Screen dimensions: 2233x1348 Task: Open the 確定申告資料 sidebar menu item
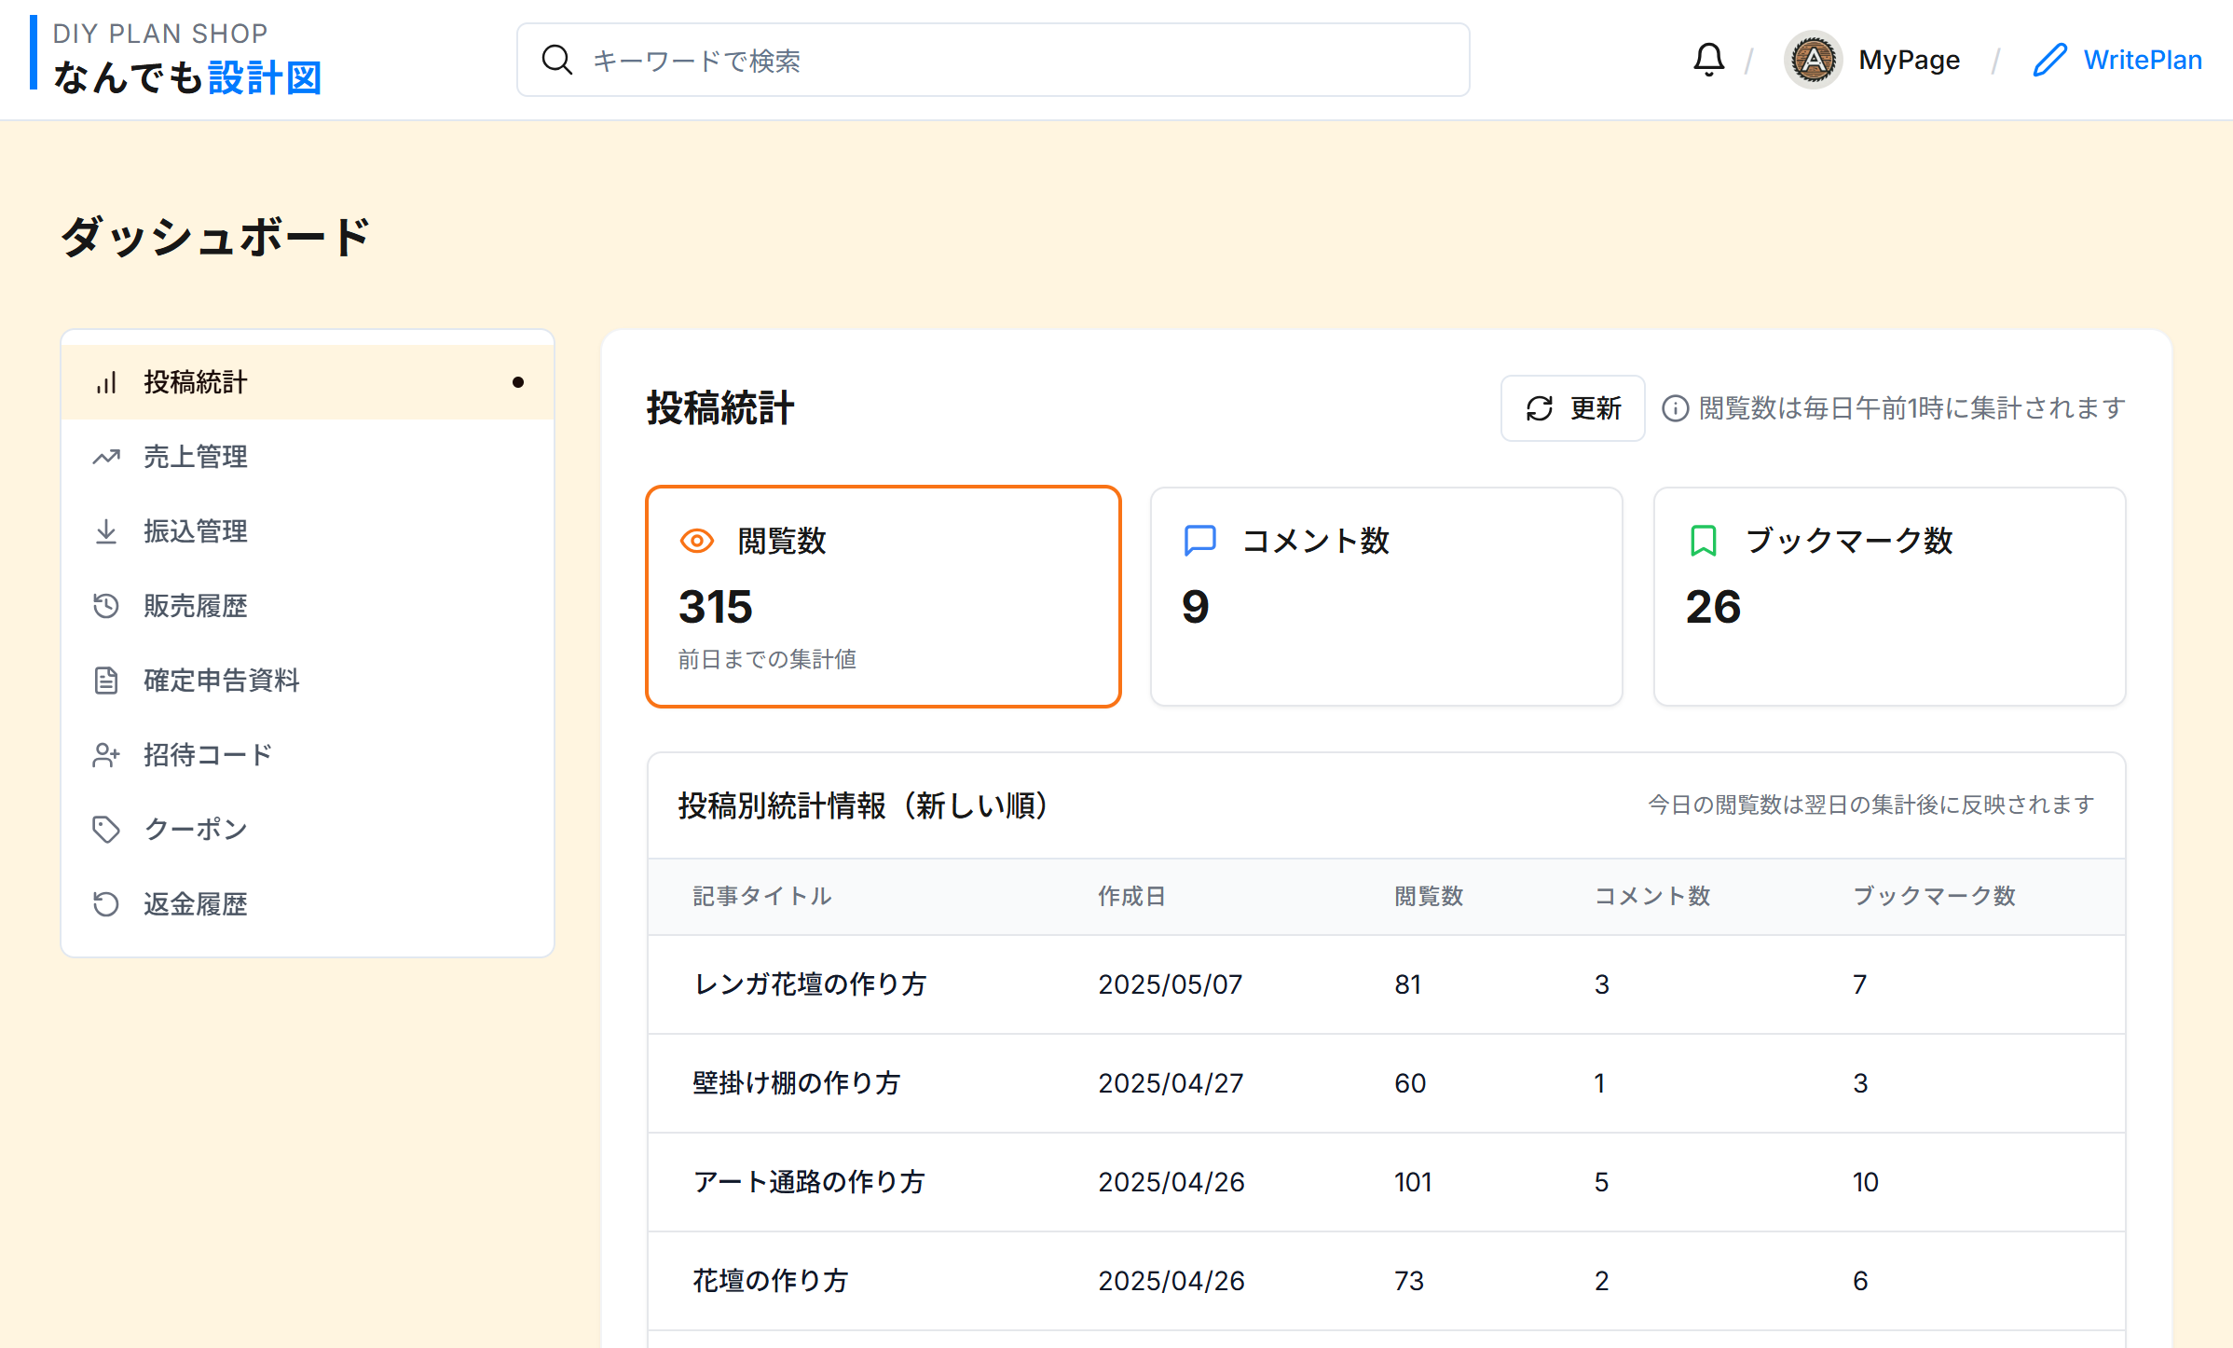pyautogui.click(x=308, y=681)
